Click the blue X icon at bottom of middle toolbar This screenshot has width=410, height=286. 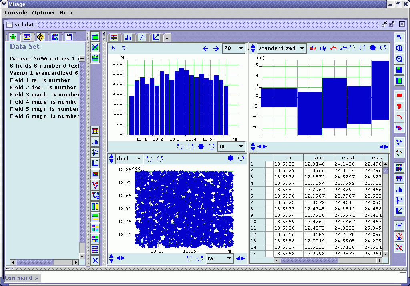(95, 260)
